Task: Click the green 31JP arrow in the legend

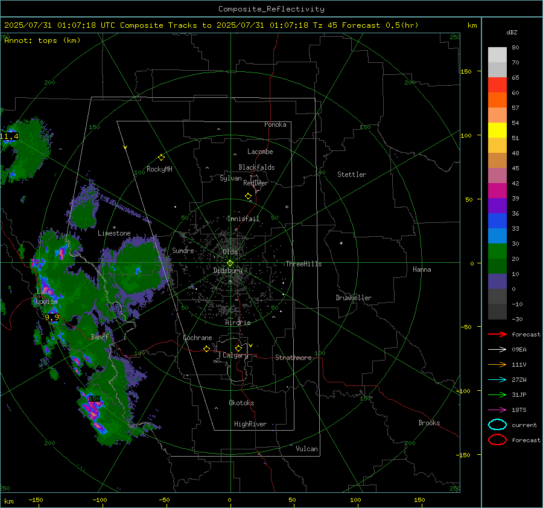Action: click(x=497, y=394)
